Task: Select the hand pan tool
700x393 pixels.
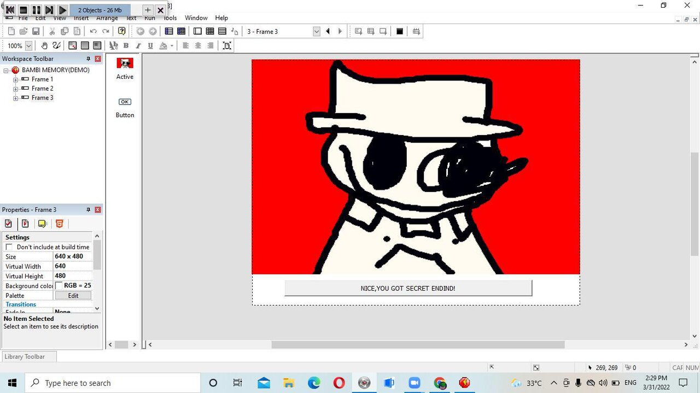Action: (x=44, y=46)
